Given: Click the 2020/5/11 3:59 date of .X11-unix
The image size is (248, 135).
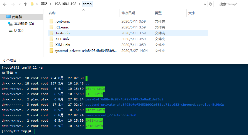Looking at the screenshot, I should [x=133, y=39].
